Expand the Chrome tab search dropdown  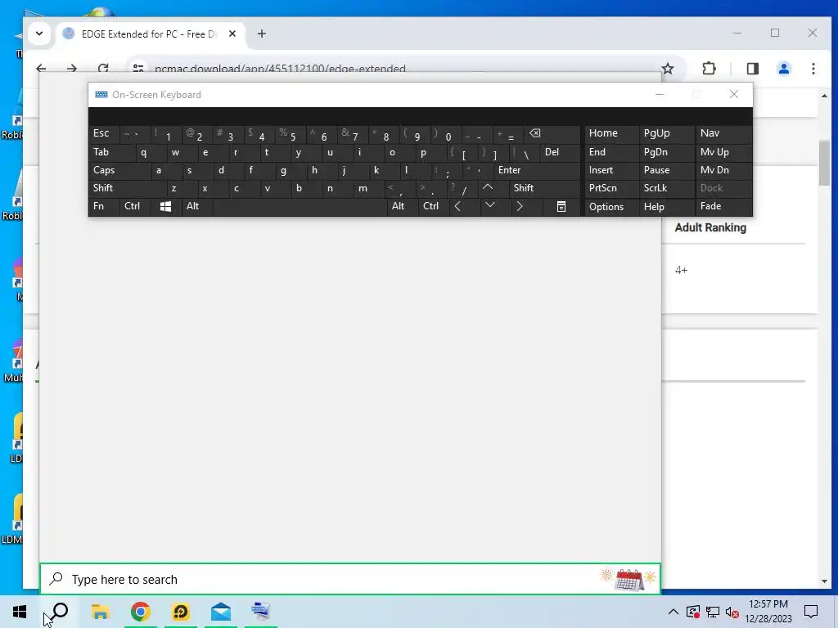tap(39, 34)
